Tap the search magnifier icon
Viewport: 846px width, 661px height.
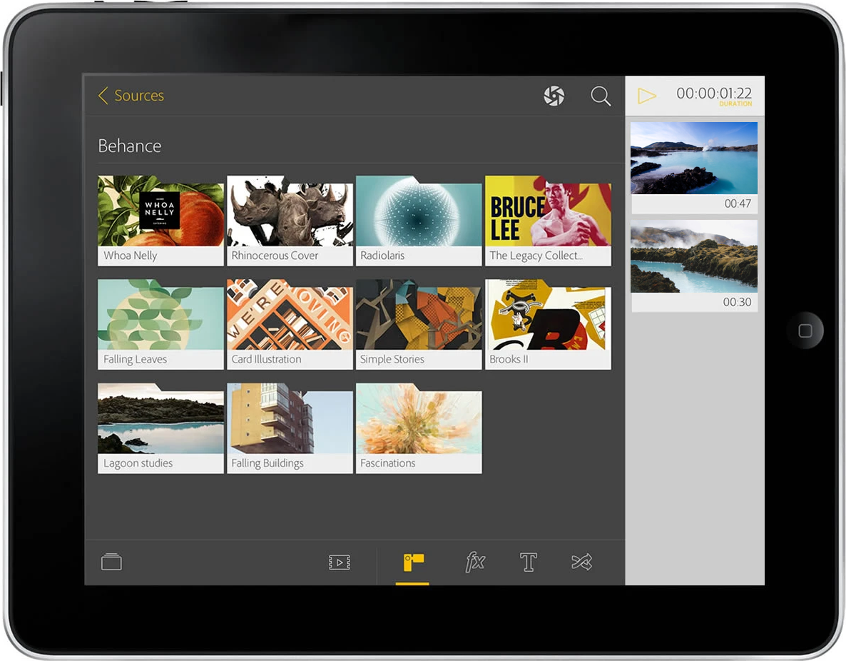[601, 96]
